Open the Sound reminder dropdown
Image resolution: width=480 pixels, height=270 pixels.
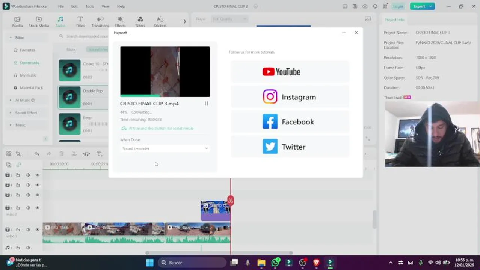pyautogui.click(x=165, y=148)
